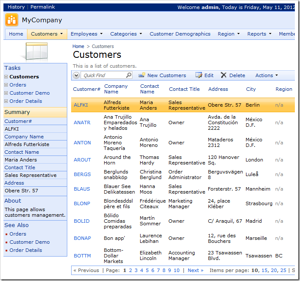
Task: Sort by Region column header
Action: (x=284, y=89)
